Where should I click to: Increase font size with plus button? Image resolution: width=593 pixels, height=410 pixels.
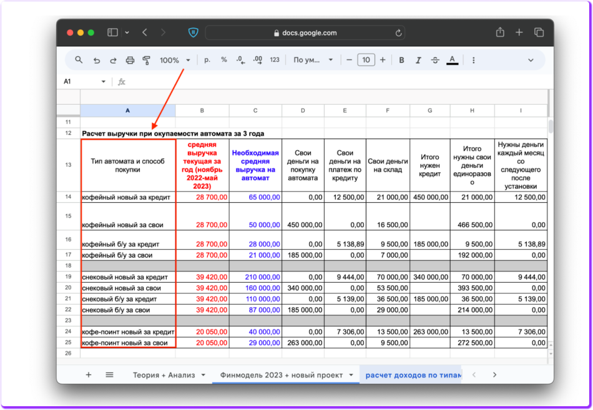[x=382, y=61]
